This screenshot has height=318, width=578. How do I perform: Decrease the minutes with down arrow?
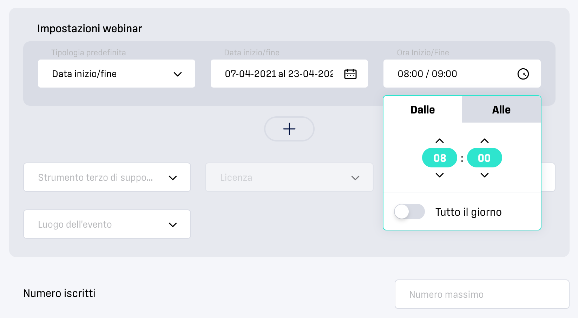[x=484, y=175]
